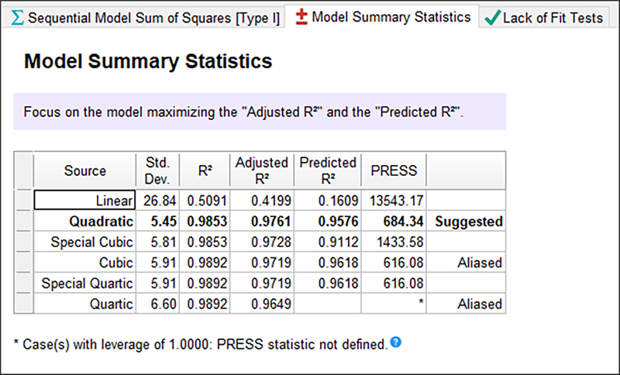Click the Special Cubic PRESS value 1433.58
620x375 pixels.
click(394, 243)
